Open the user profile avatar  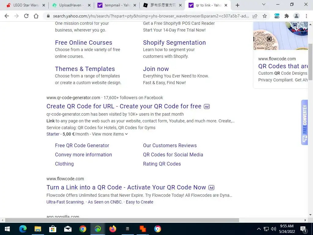click(296, 16)
